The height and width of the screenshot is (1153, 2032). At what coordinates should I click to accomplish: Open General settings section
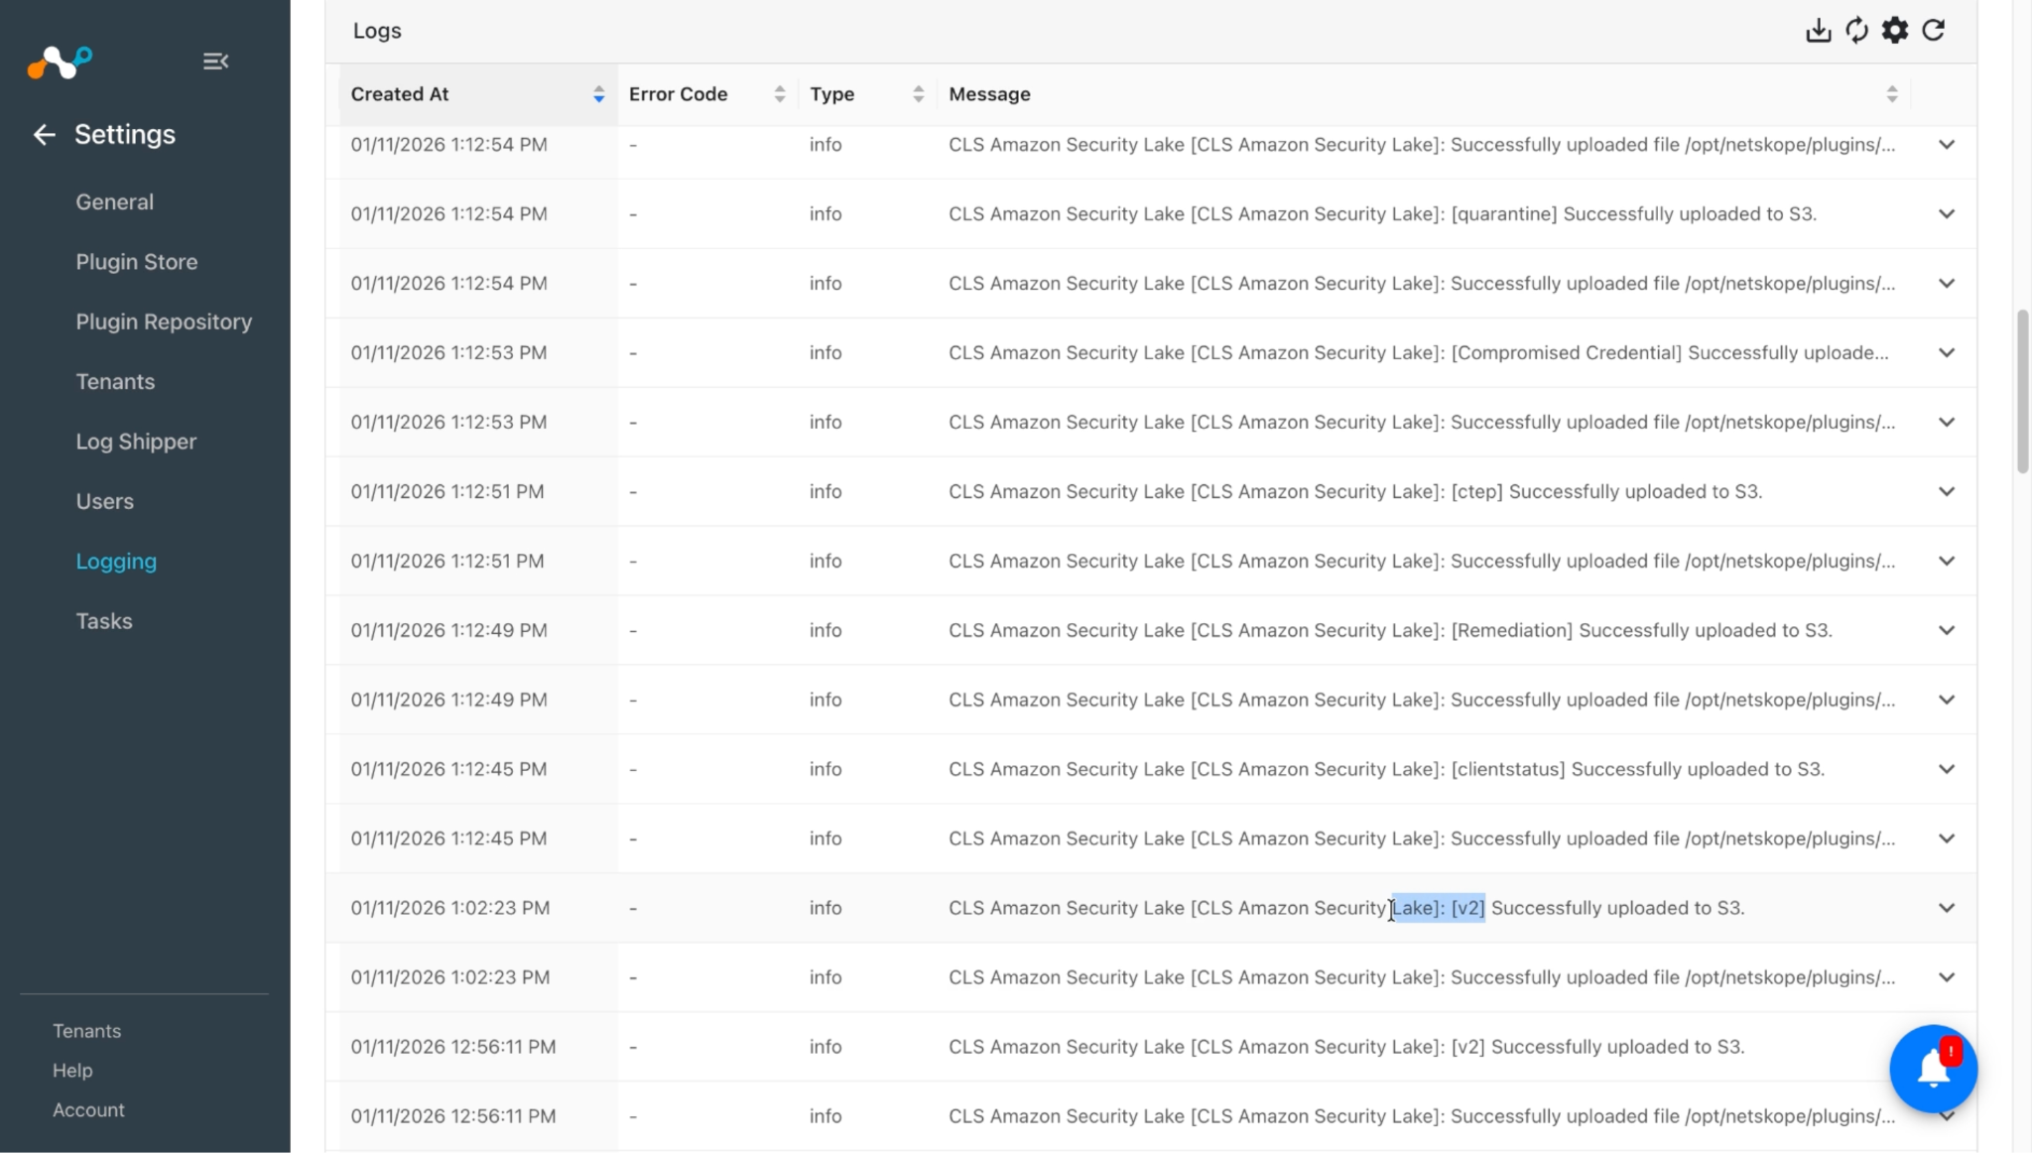click(115, 202)
